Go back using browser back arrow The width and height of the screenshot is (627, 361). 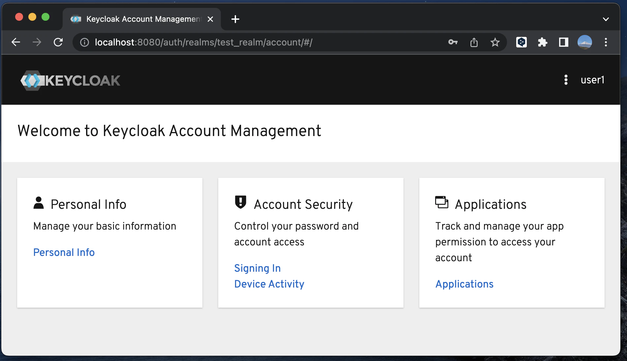coord(16,42)
